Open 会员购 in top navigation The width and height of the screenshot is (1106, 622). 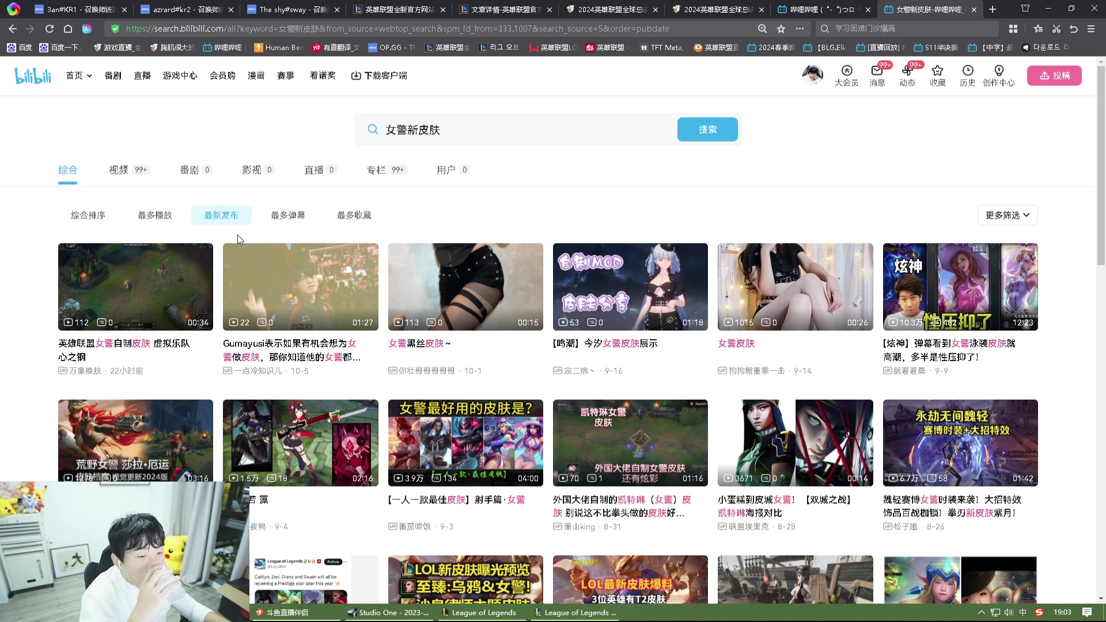222,75
